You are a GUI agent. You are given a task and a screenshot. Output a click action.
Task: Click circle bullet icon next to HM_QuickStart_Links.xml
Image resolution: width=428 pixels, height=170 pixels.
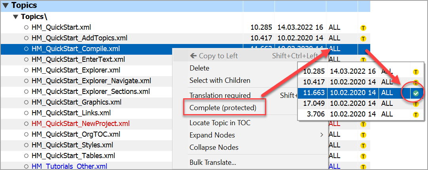[27, 113]
